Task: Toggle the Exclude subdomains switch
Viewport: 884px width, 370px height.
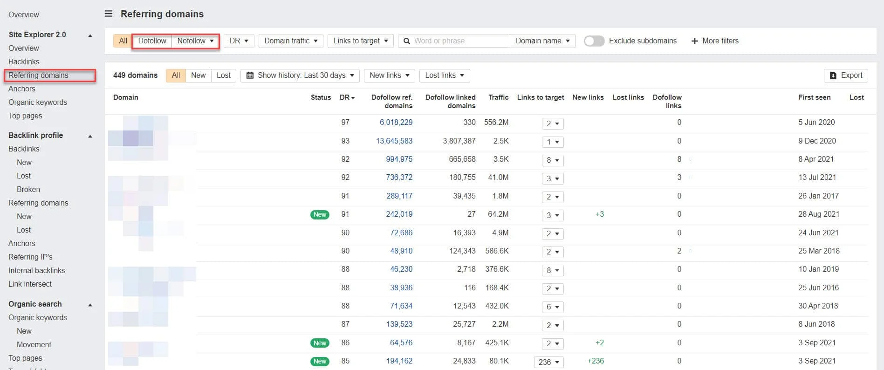Action: 594,41
